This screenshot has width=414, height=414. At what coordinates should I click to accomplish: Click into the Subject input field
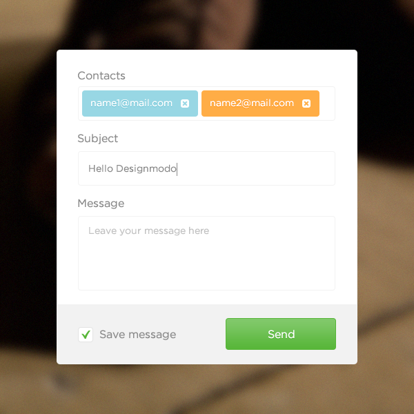coord(206,168)
